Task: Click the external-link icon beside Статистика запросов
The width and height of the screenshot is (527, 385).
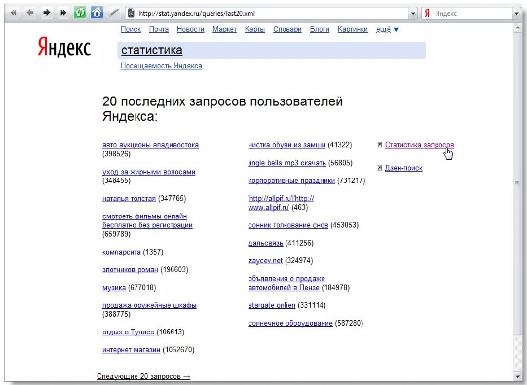Action: coord(379,145)
